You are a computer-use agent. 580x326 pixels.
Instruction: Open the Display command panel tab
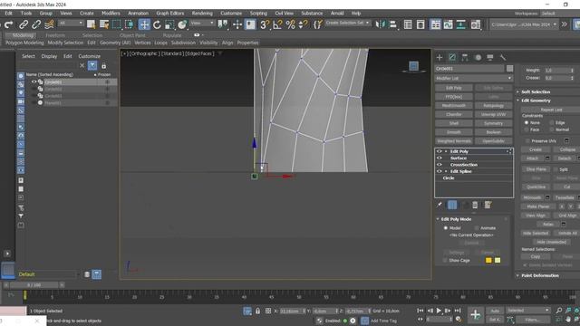point(490,57)
